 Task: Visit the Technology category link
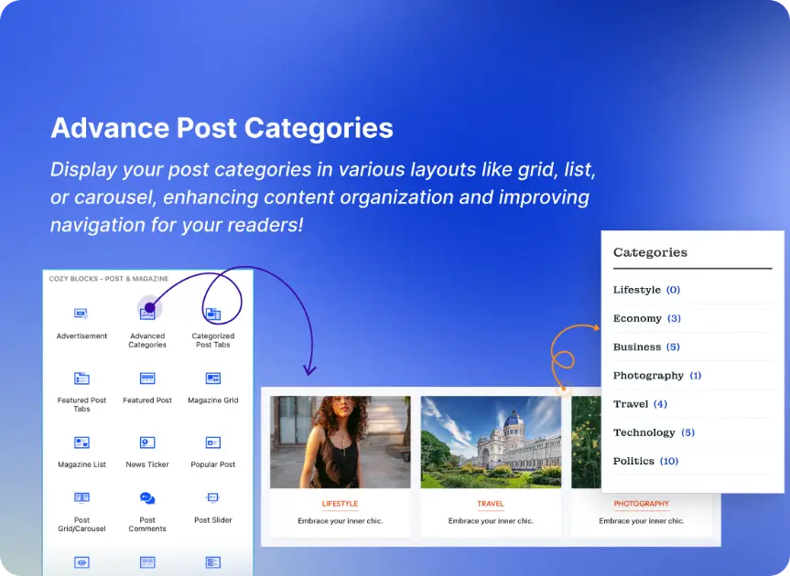tap(644, 432)
